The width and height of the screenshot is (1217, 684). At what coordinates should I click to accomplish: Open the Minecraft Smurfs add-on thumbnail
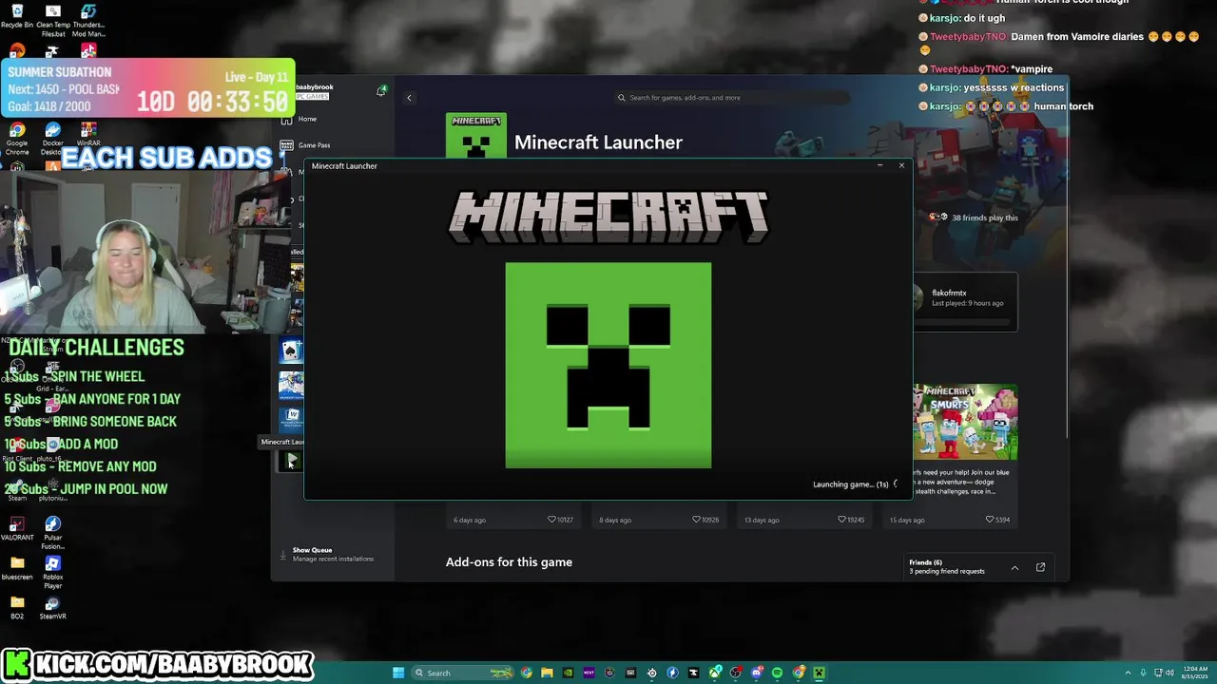point(965,422)
